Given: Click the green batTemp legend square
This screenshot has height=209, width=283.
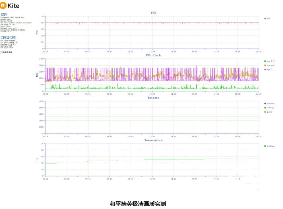Looking at the screenshot, I should (x=265, y=146).
